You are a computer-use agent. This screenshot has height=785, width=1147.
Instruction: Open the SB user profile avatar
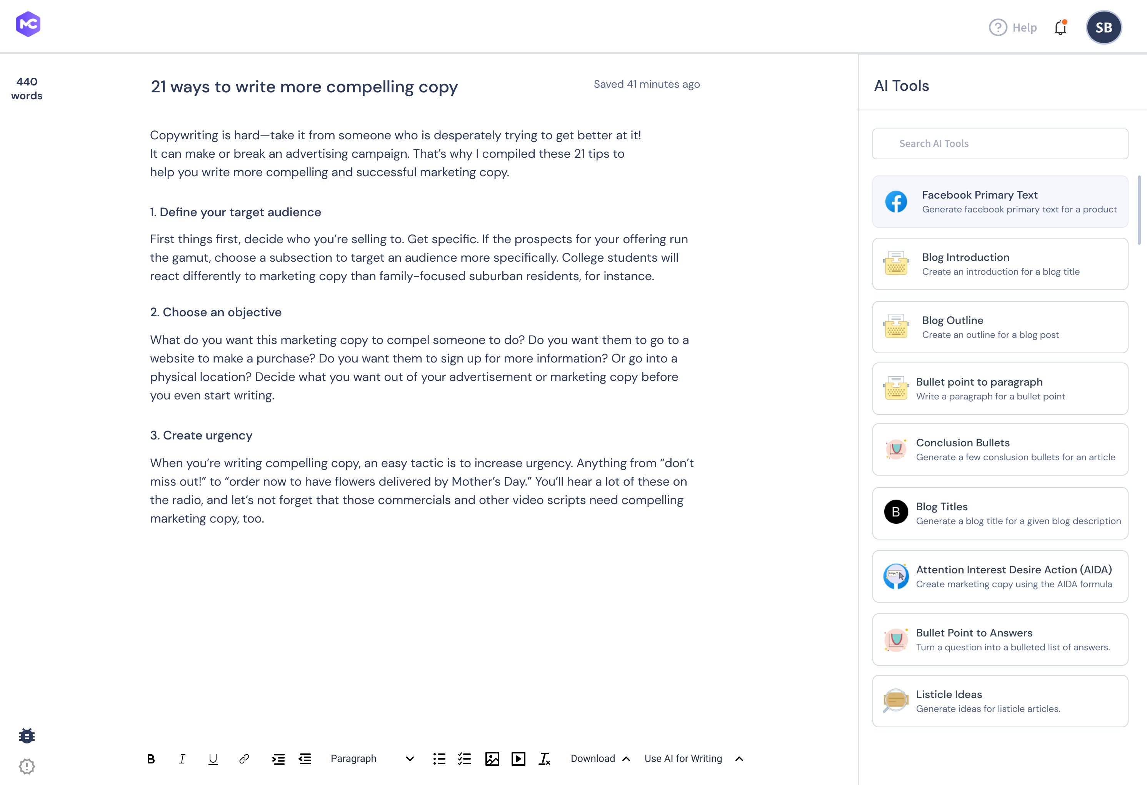tap(1104, 28)
